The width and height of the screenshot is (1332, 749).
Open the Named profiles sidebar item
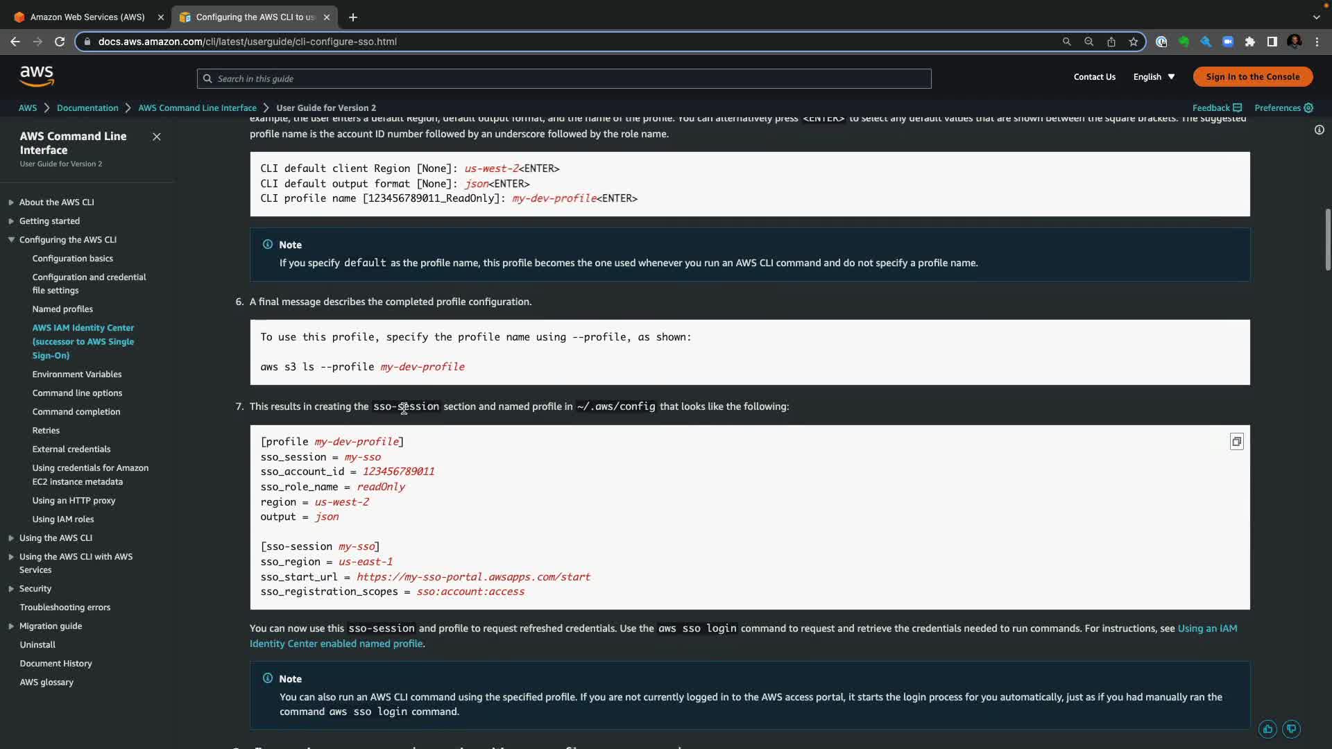pyautogui.click(x=62, y=309)
